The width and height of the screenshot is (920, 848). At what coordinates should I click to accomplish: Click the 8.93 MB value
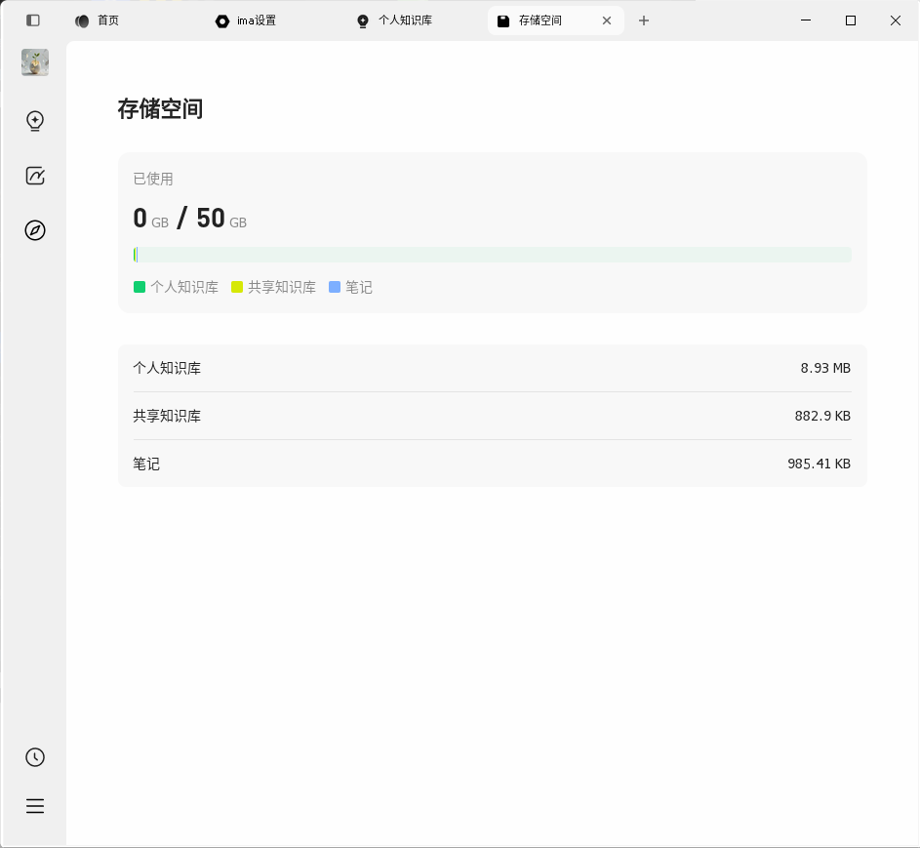825,368
